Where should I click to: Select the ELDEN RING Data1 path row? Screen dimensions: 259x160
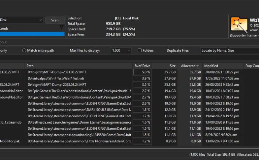click(x=80, y=116)
